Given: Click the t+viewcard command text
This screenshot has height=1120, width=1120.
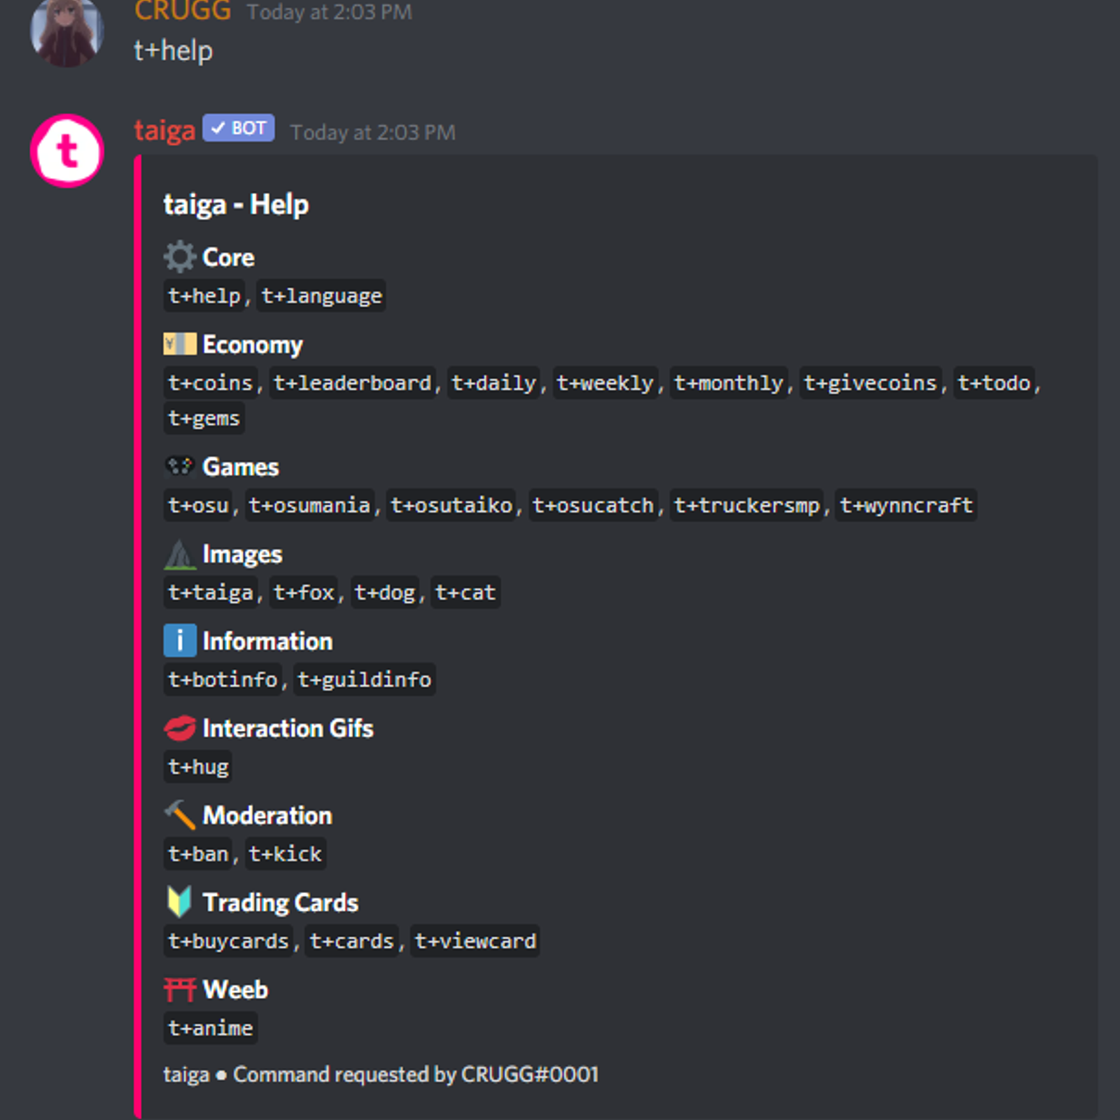Looking at the screenshot, I should (475, 941).
